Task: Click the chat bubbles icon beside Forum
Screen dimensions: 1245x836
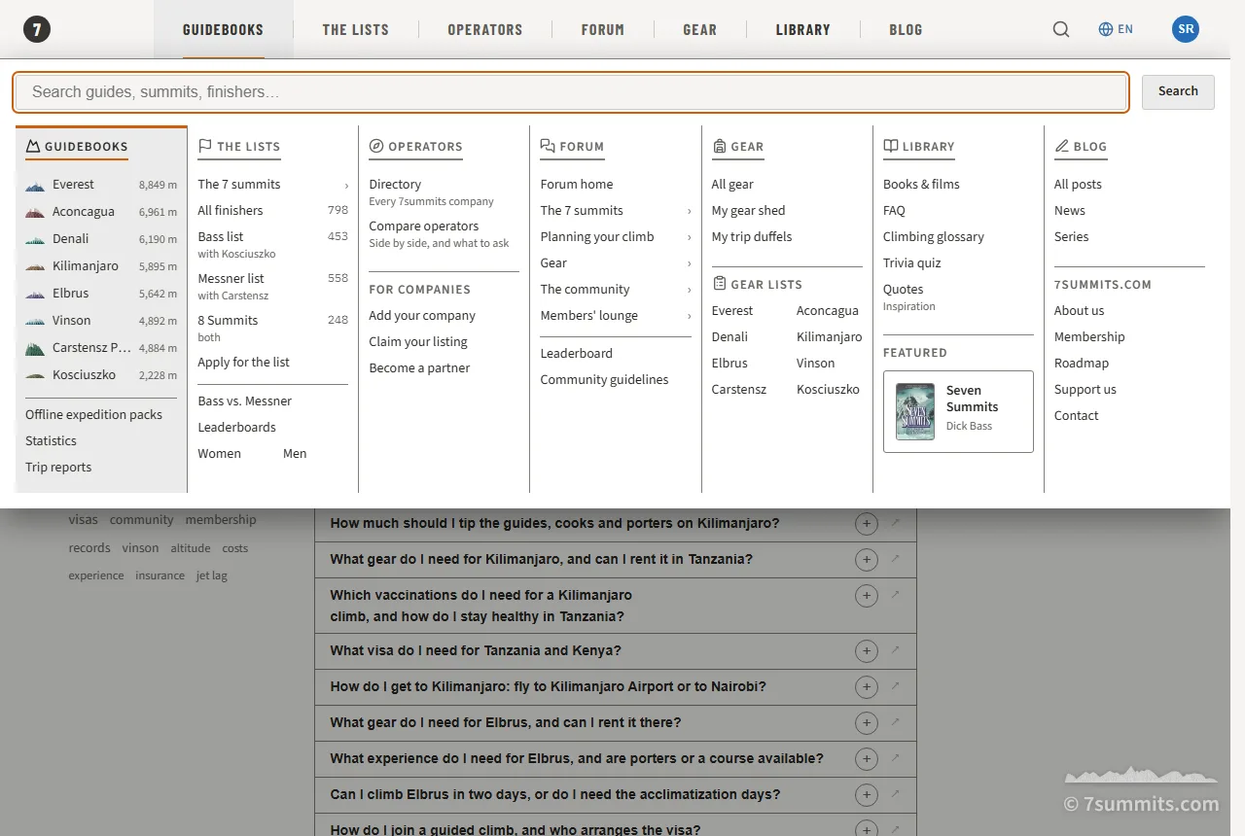Action: 548,147
